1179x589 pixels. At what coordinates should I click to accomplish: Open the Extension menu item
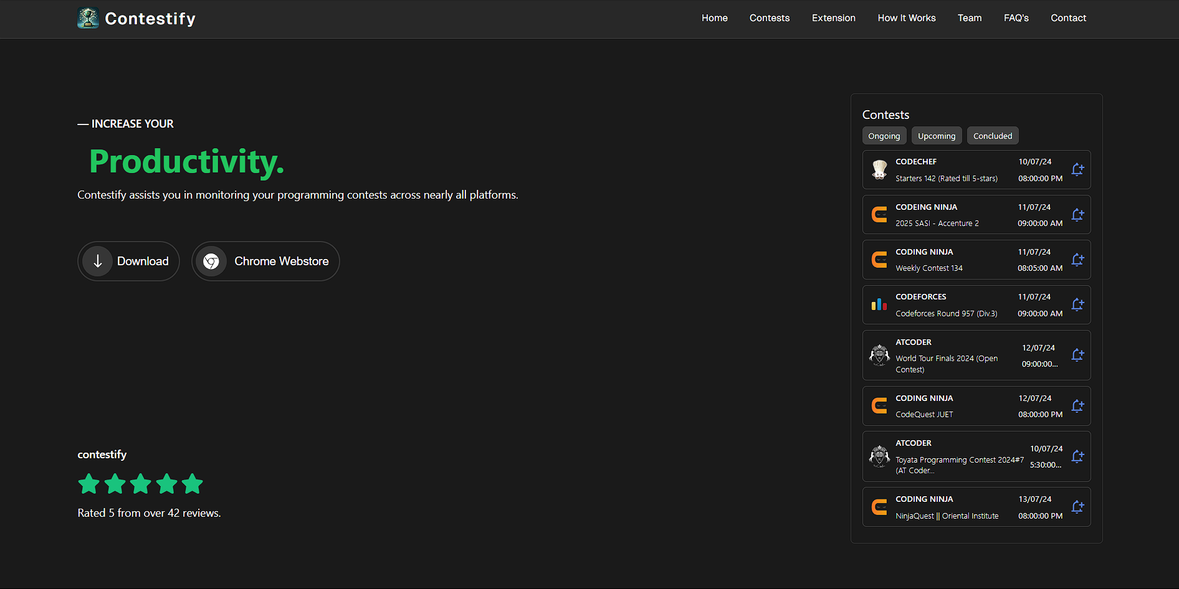point(833,18)
